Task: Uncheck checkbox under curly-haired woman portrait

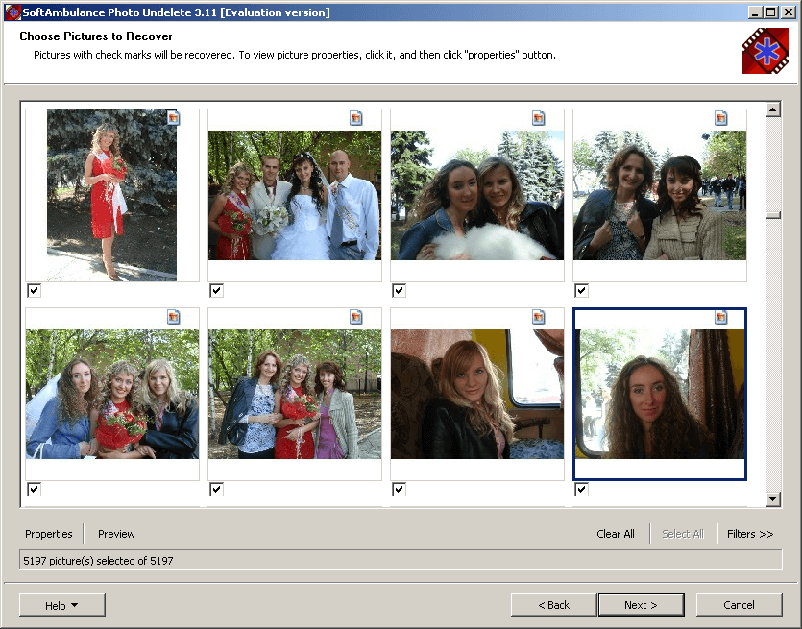Action: [581, 490]
